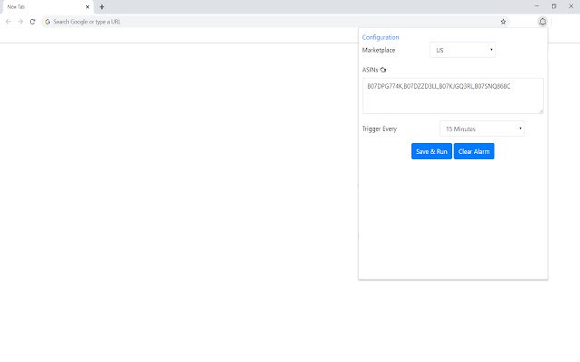The height and width of the screenshot is (362, 580).
Task: Click the browser forward arrow
Action: coord(20,22)
